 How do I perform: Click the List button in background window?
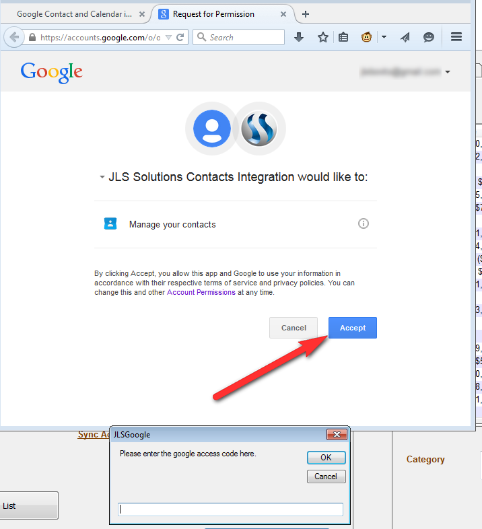point(29,505)
